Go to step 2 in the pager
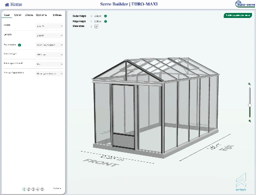 click(28, 189)
